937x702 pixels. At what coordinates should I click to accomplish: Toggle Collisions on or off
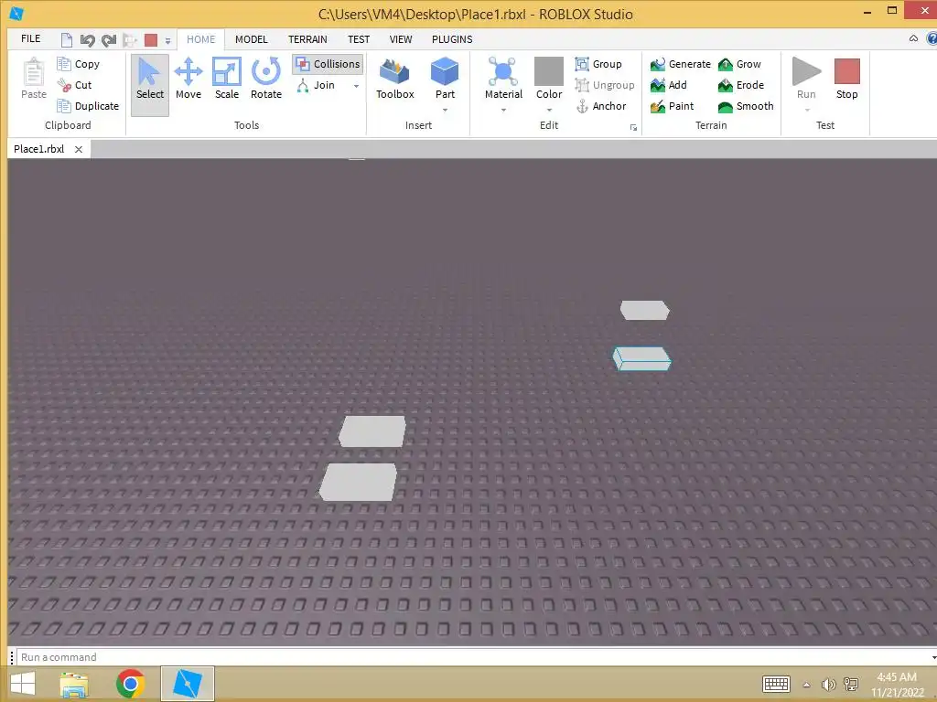[328, 64]
